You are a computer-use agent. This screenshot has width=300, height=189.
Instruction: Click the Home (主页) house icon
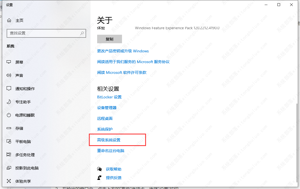[x=9, y=20]
